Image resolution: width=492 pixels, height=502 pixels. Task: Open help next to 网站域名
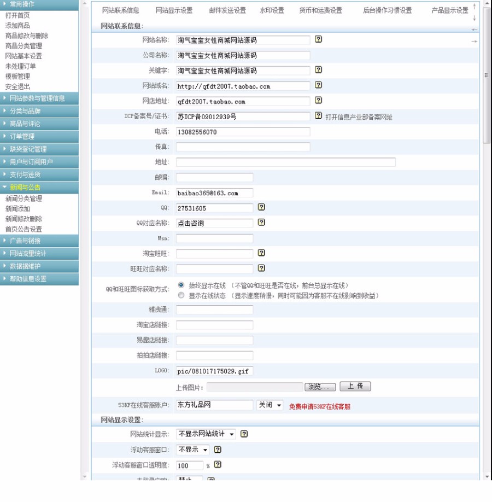coord(318,85)
